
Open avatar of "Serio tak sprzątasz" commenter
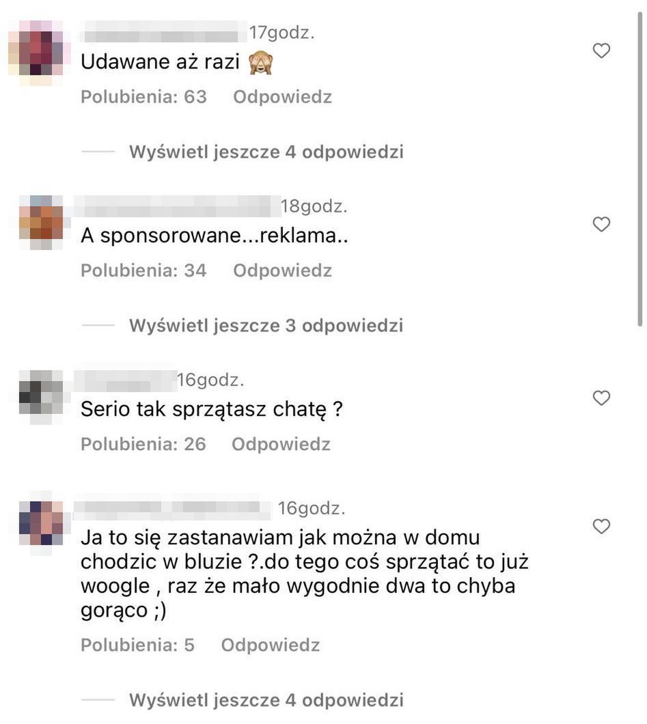42,397
